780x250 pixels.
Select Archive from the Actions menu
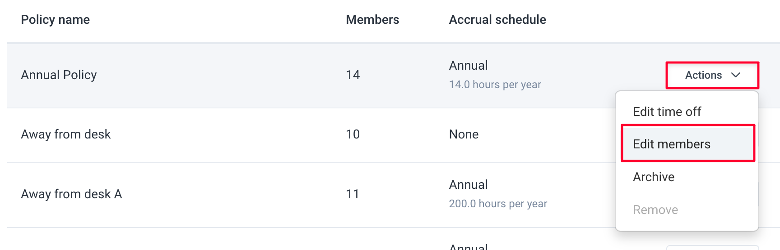(654, 177)
